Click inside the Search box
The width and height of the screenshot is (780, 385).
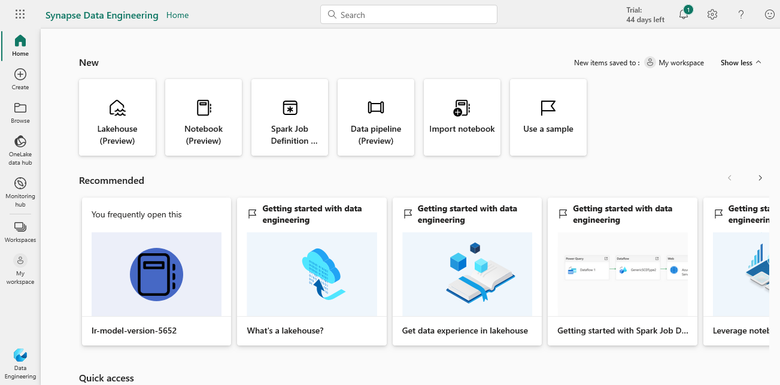pyautogui.click(x=409, y=15)
